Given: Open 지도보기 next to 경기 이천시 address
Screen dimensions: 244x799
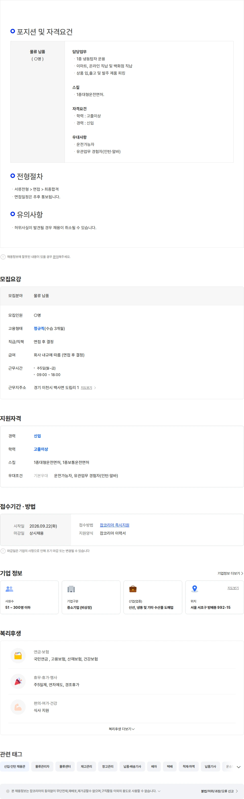Looking at the screenshot, I should pos(86,388).
